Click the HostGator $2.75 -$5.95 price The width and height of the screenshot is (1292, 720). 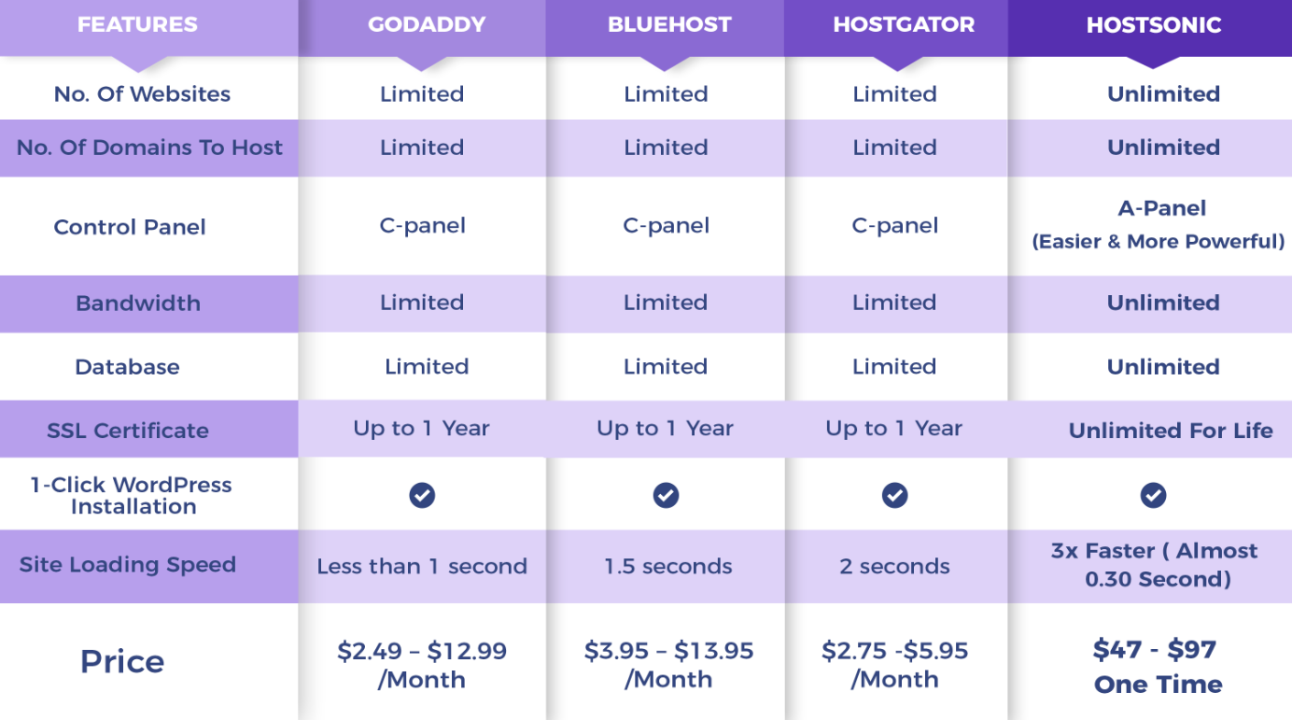894,665
